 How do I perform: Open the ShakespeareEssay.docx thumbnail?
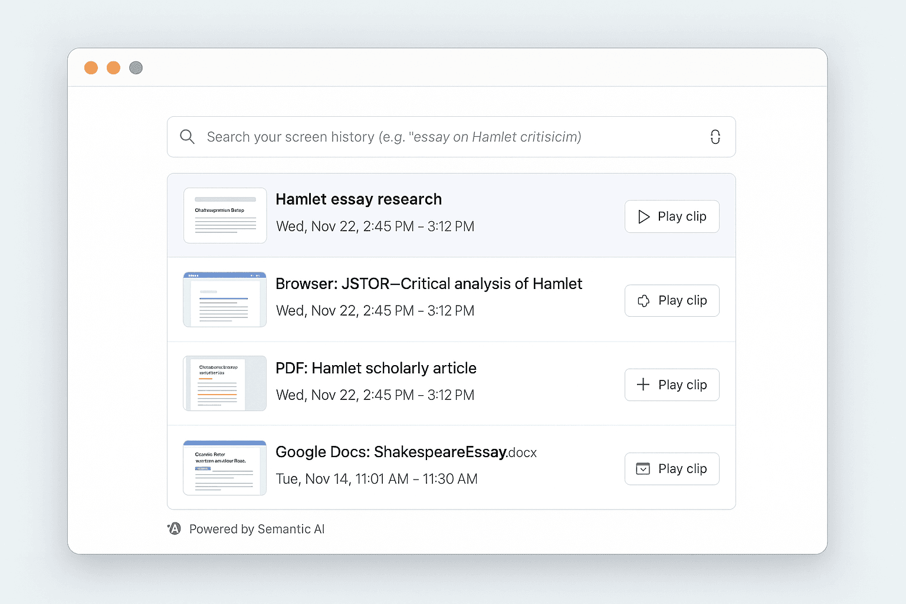tap(225, 468)
